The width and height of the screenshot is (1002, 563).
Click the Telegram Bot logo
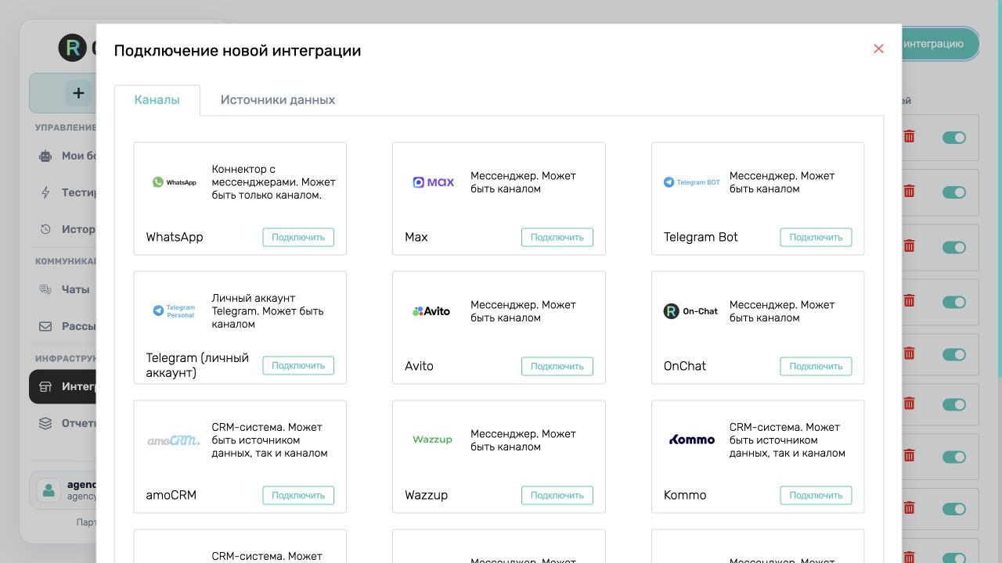tap(692, 182)
